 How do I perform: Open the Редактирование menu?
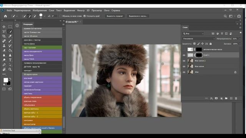click(22, 10)
